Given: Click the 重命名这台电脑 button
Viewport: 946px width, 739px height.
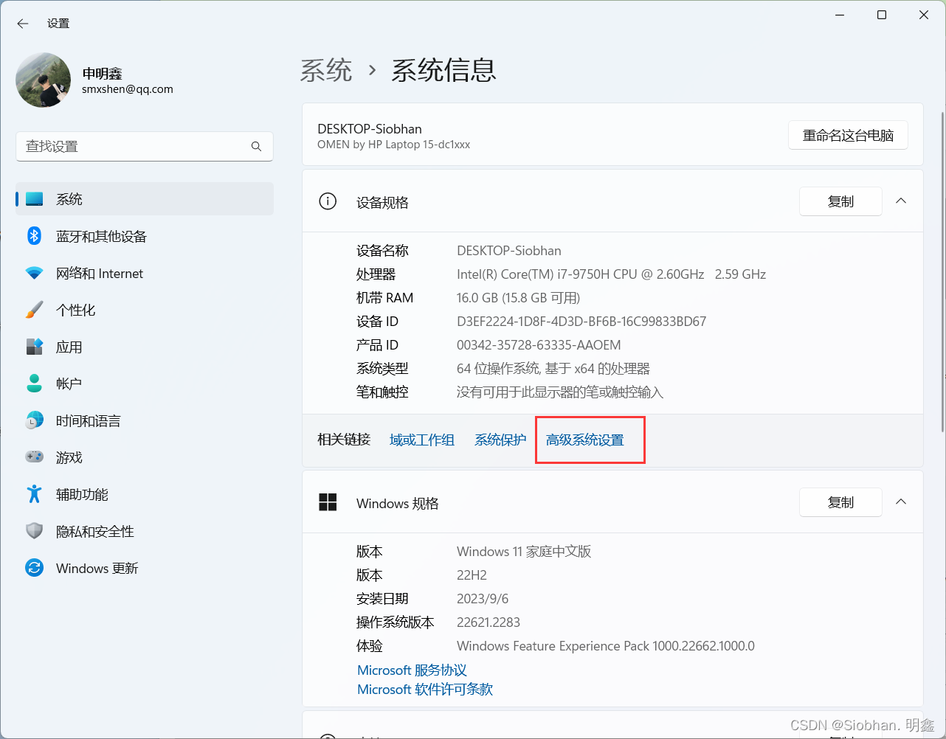Looking at the screenshot, I should pyautogui.click(x=848, y=136).
